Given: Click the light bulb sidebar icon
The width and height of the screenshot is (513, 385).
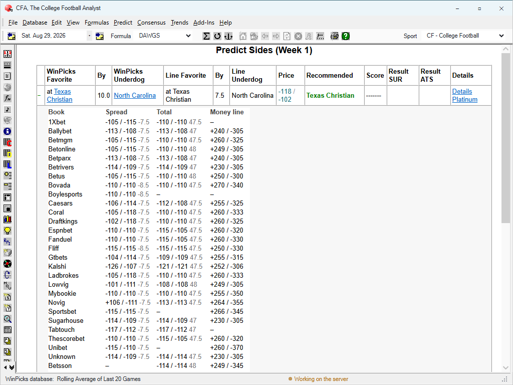Looking at the screenshot, I should pos(7,231).
